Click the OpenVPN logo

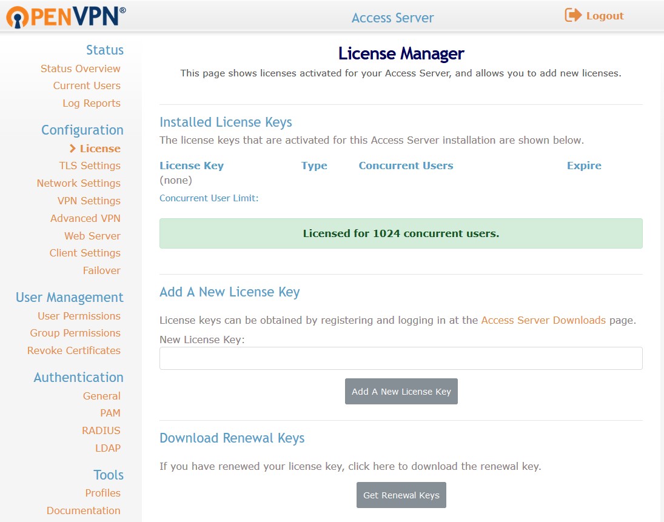65,17
